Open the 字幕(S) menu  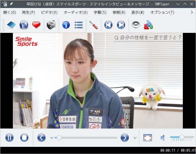pos(100,12)
